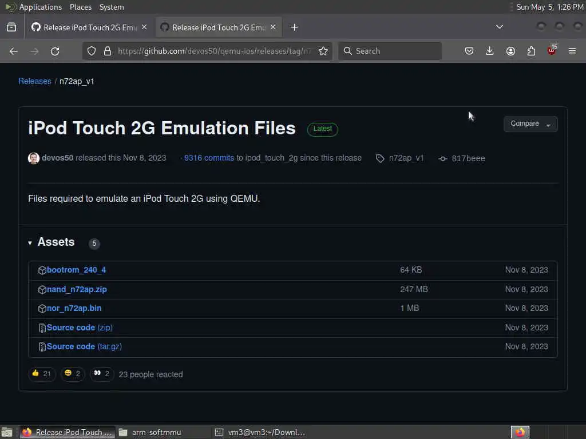Image resolution: width=586 pixels, height=439 pixels.
Task: Click the Assets count badge 5
Action: (94, 244)
